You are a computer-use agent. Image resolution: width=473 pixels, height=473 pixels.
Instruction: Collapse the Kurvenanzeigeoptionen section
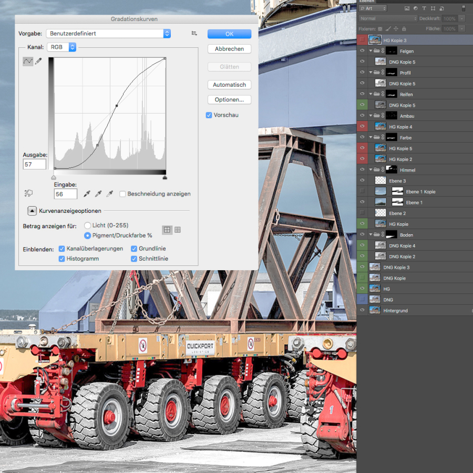pyautogui.click(x=32, y=211)
